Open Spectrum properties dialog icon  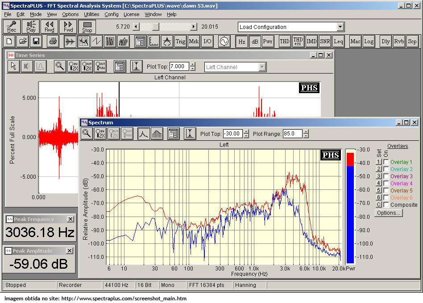(174, 133)
